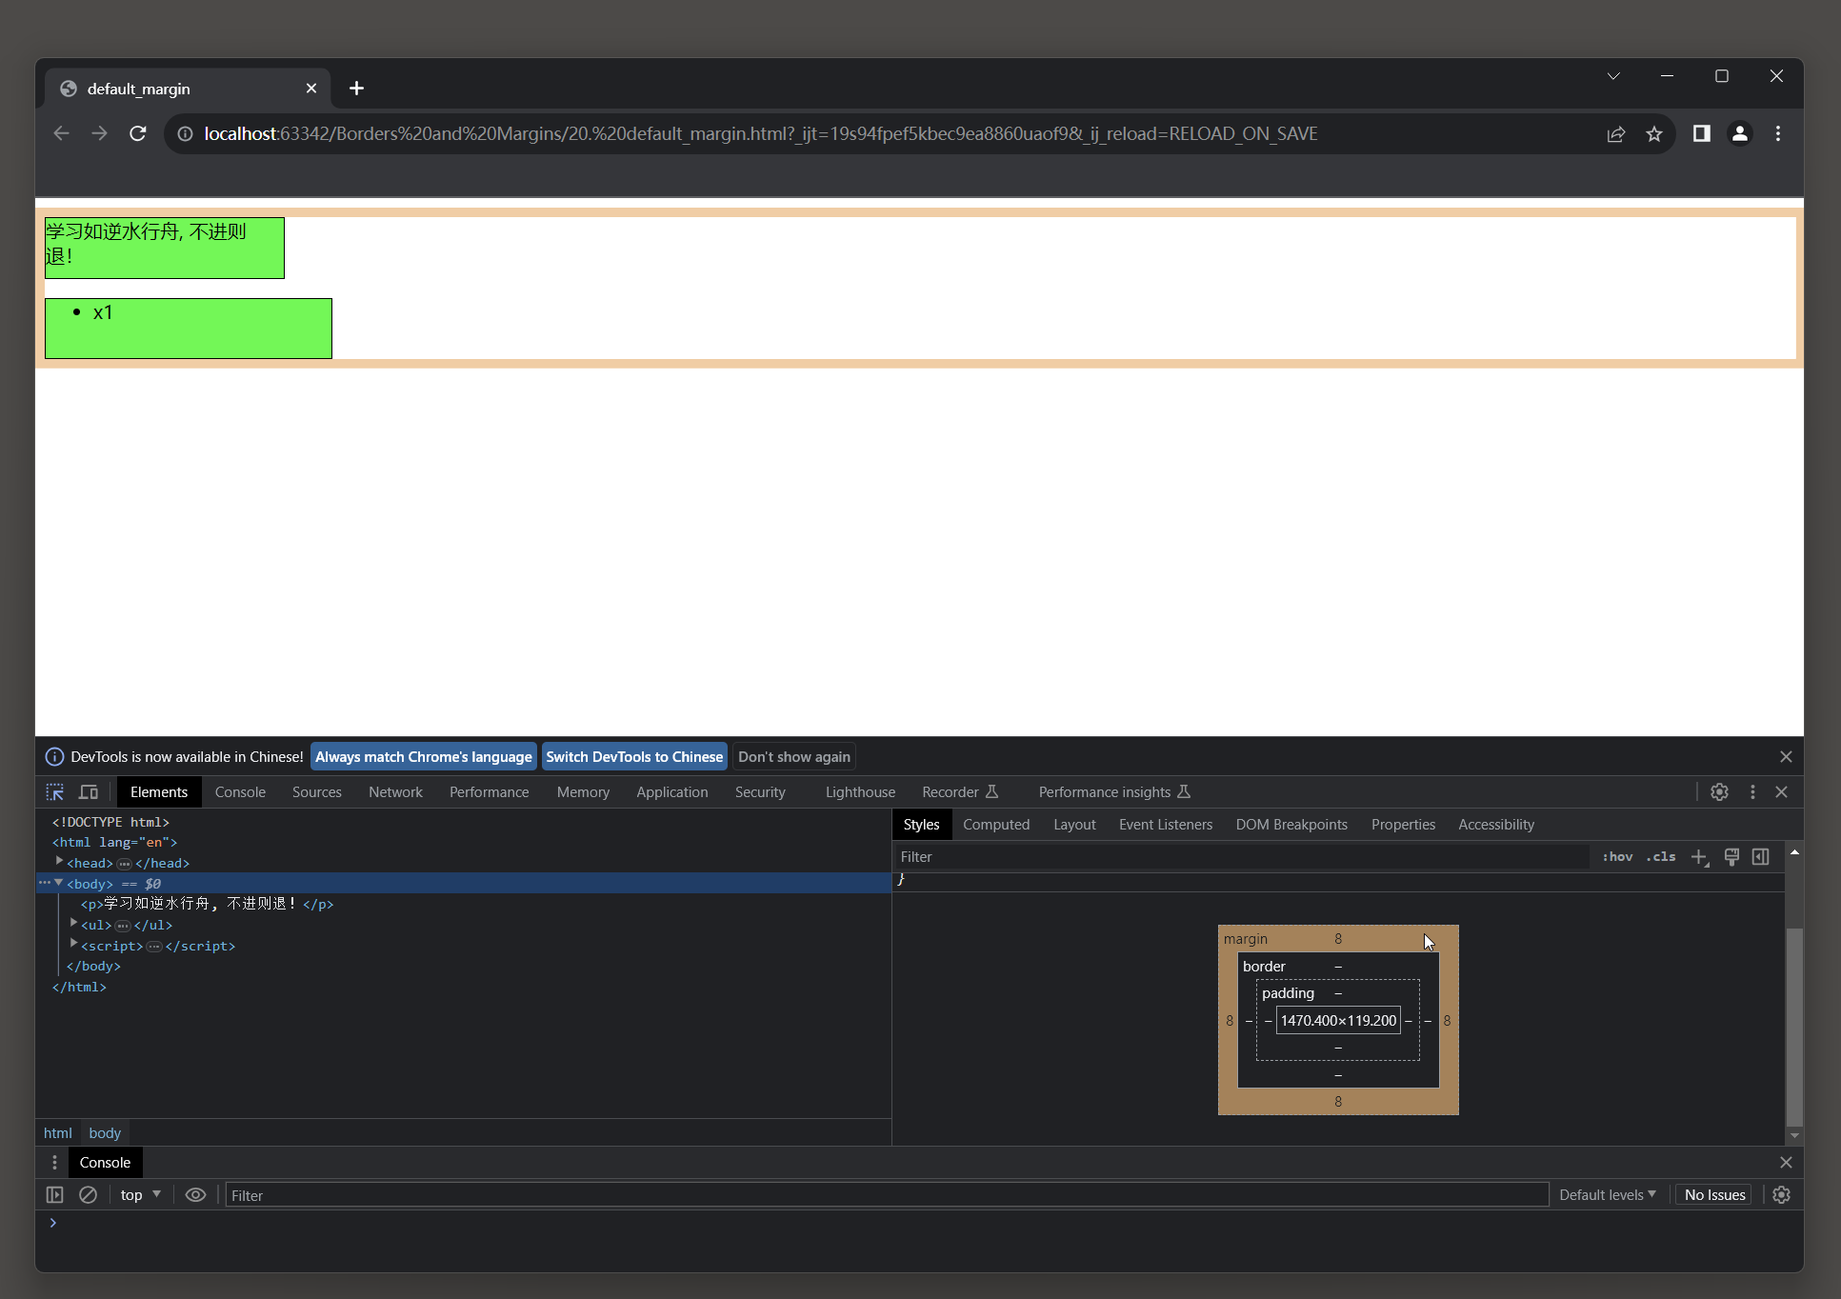
Task: Switch to the Layout tab
Action: [x=1074, y=825]
